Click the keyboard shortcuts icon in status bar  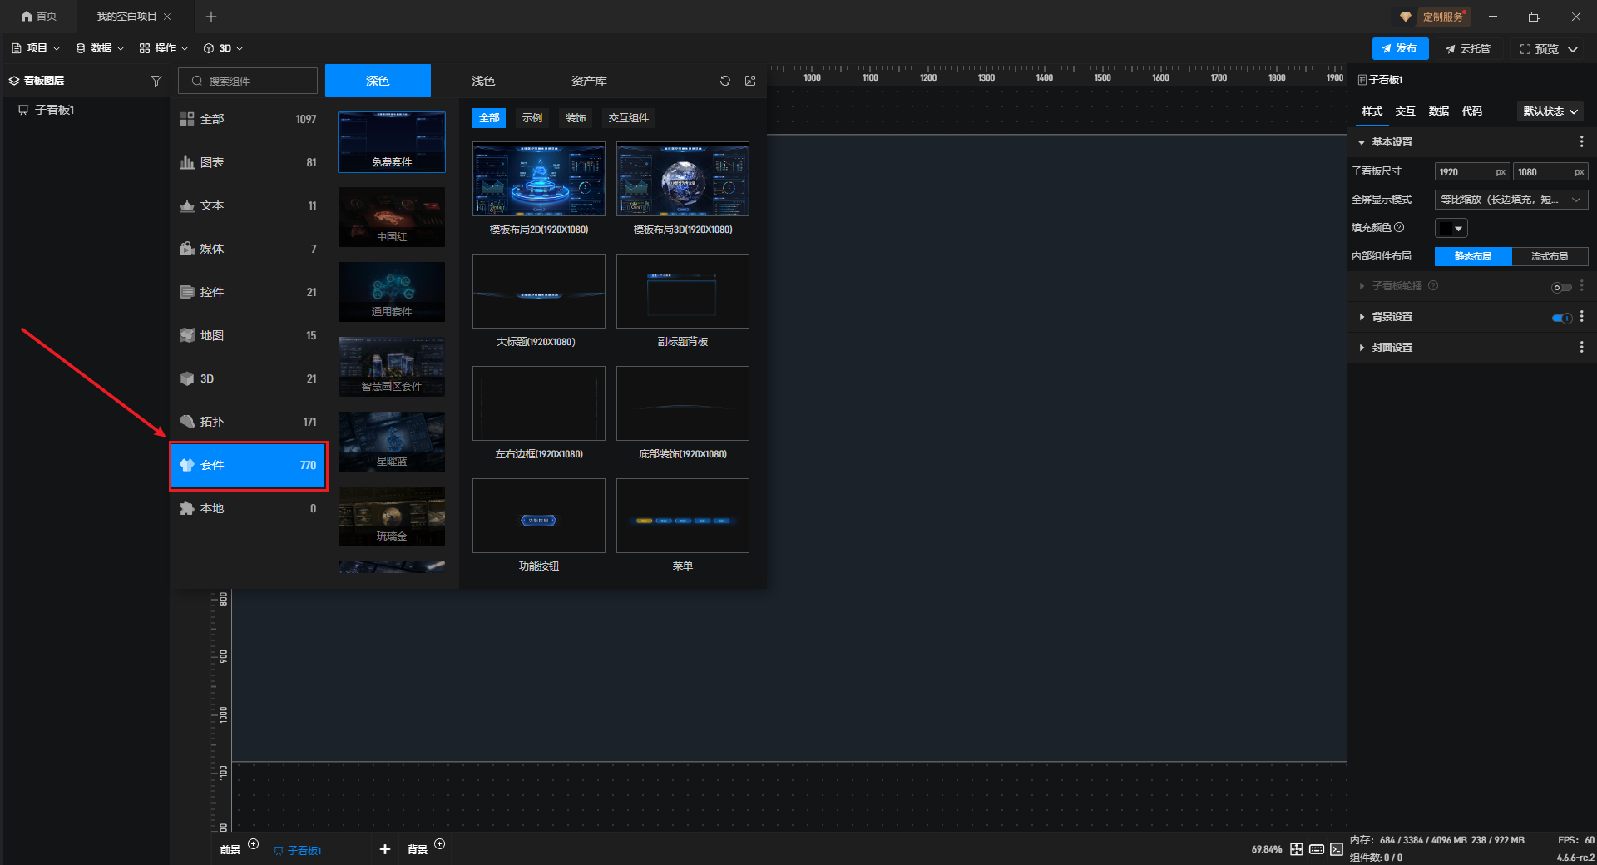[1317, 849]
